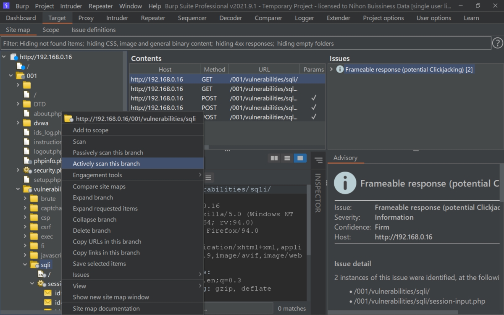
Task: Sort contents by Method column header
Action: click(215, 69)
